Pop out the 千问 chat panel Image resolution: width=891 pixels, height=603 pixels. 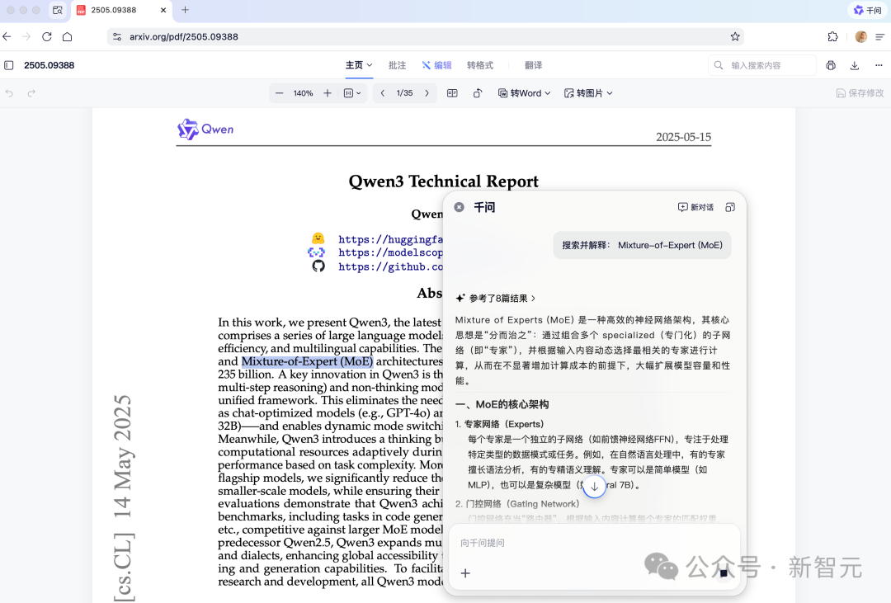click(x=729, y=207)
